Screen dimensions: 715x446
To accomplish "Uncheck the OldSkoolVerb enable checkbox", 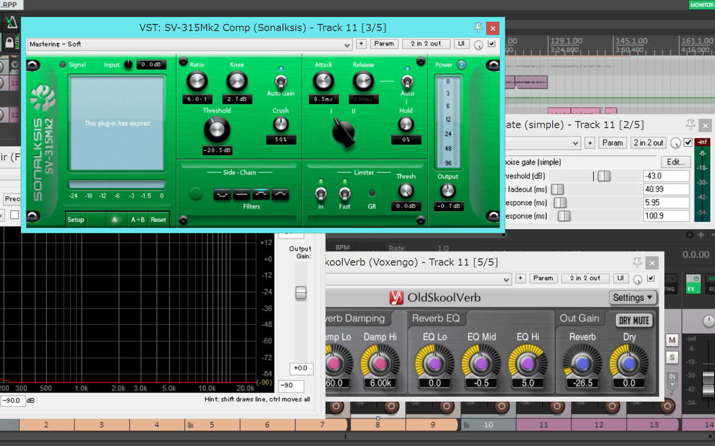I will (x=650, y=278).
